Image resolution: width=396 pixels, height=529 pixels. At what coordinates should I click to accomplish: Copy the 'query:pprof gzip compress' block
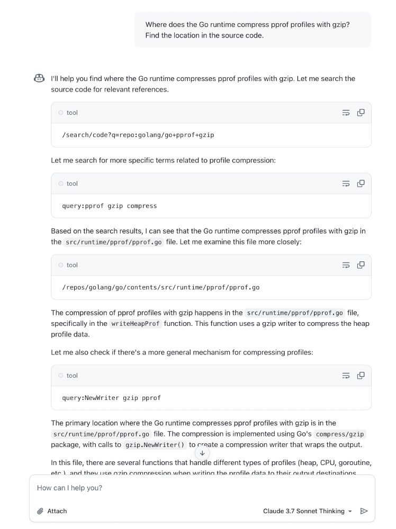(x=361, y=184)
